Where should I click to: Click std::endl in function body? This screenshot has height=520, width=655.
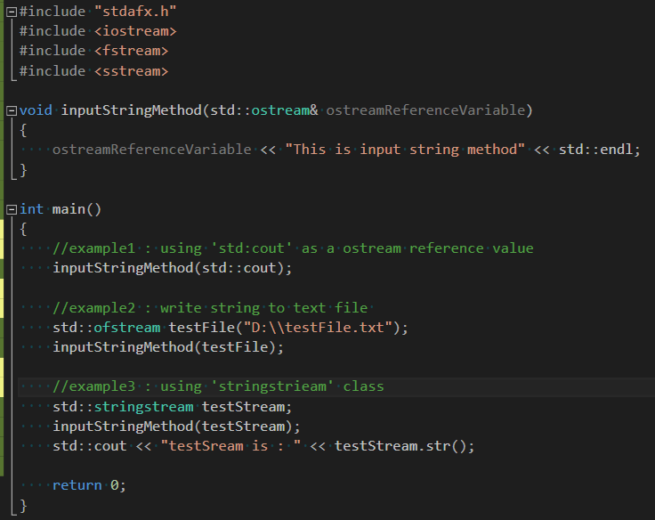click(x=595, y=150)
